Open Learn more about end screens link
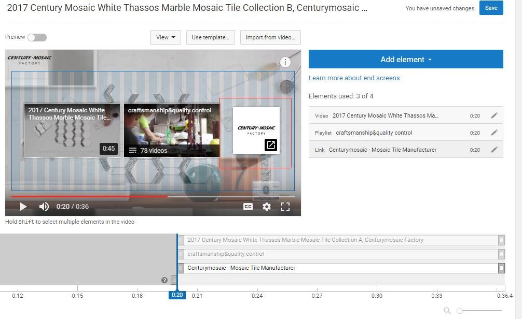This screenshot has width=522, height=319. click(x=354, y=78)
